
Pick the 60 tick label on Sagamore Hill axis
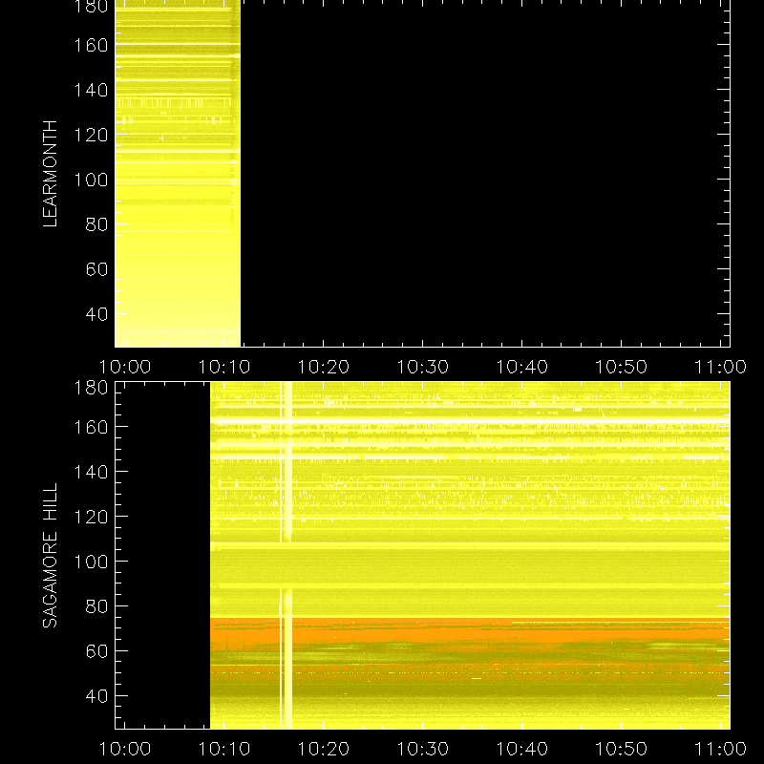point(96,651)
